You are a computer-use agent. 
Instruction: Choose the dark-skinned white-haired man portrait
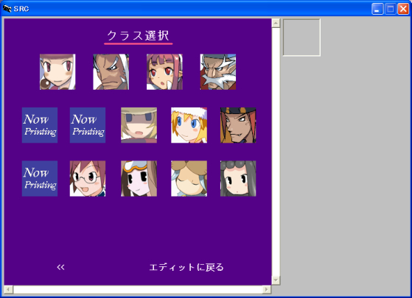[x=111, y=72]
